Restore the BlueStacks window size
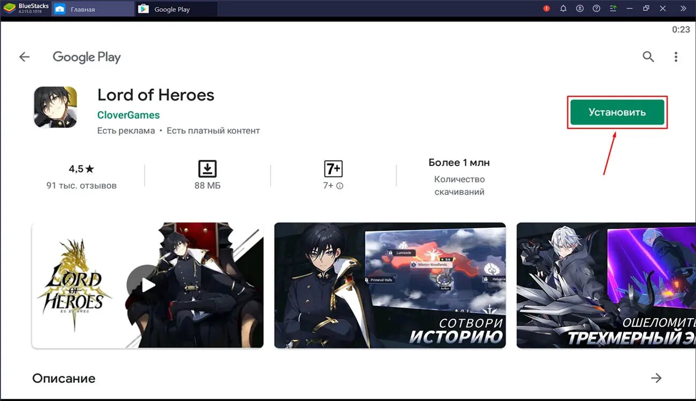 (x=646, y=9)
